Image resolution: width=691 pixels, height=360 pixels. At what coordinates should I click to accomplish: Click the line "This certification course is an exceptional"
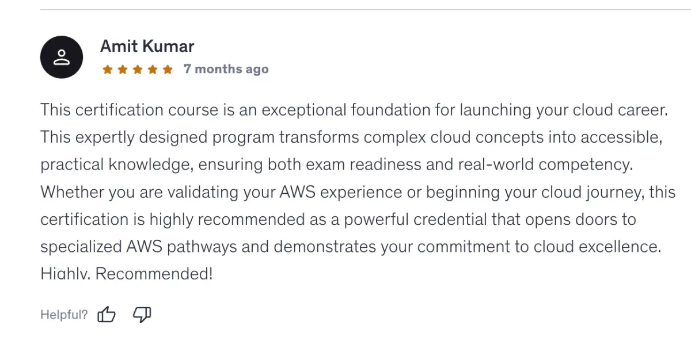tap(354, 110)
